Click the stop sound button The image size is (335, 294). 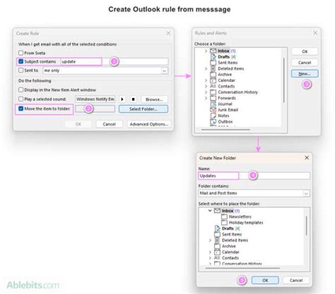(133, 99)
